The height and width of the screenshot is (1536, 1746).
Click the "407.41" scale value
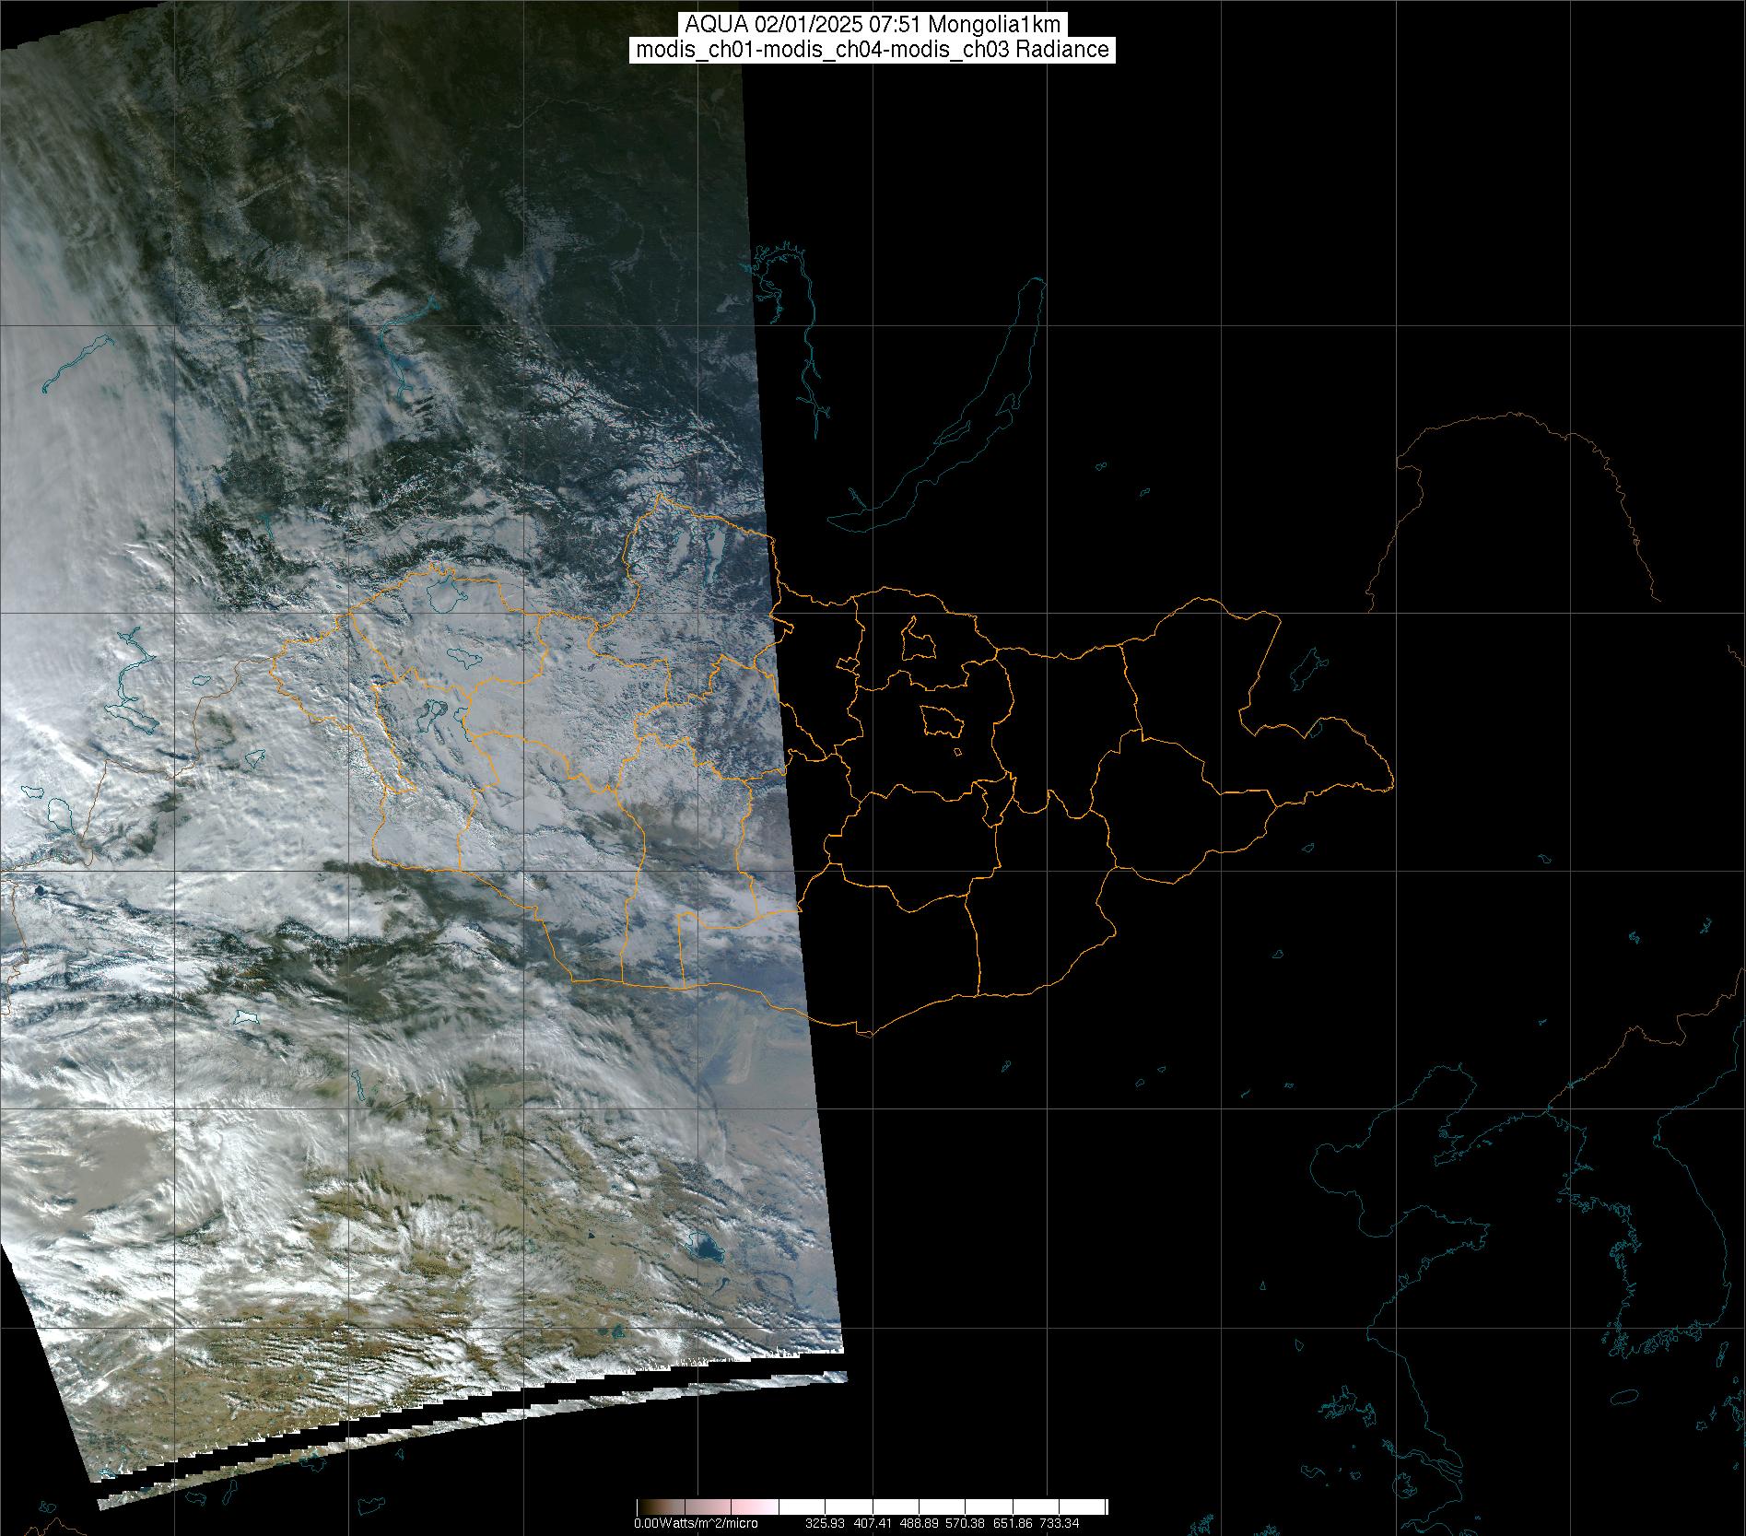[x=873, y=1523]
